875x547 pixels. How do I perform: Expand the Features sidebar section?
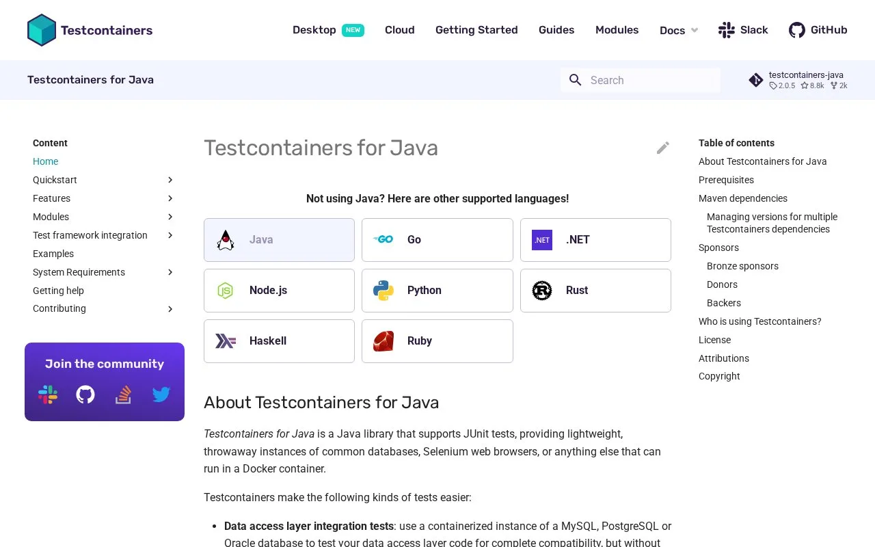coord(170,198)
